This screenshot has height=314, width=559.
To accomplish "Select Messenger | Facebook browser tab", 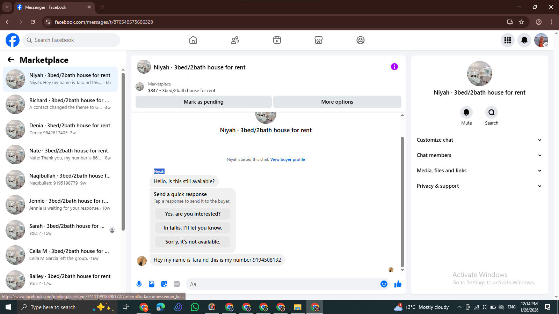I will coord(54,7).
